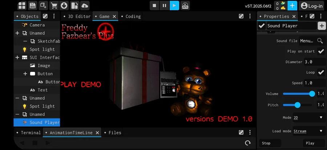
Task: Open the shopping cart marketplace icon
Action: point(54,5)
